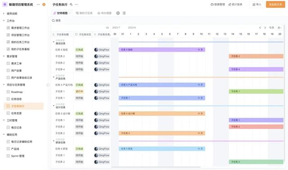
Task: Click the add new view plus icon
Action: click(x=118, y=13)
